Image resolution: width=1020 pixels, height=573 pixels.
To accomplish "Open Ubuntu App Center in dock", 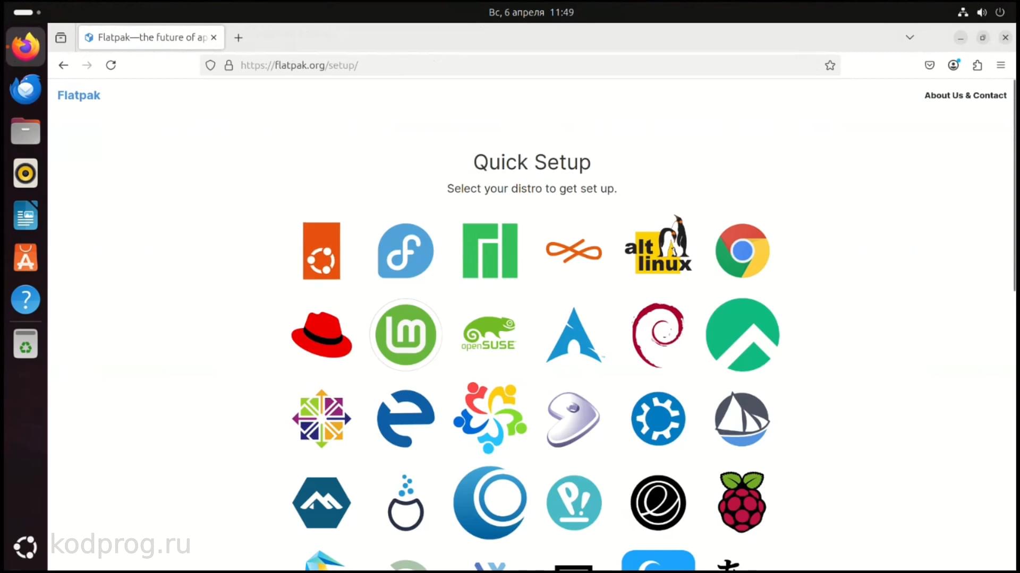I will point(25,257).
